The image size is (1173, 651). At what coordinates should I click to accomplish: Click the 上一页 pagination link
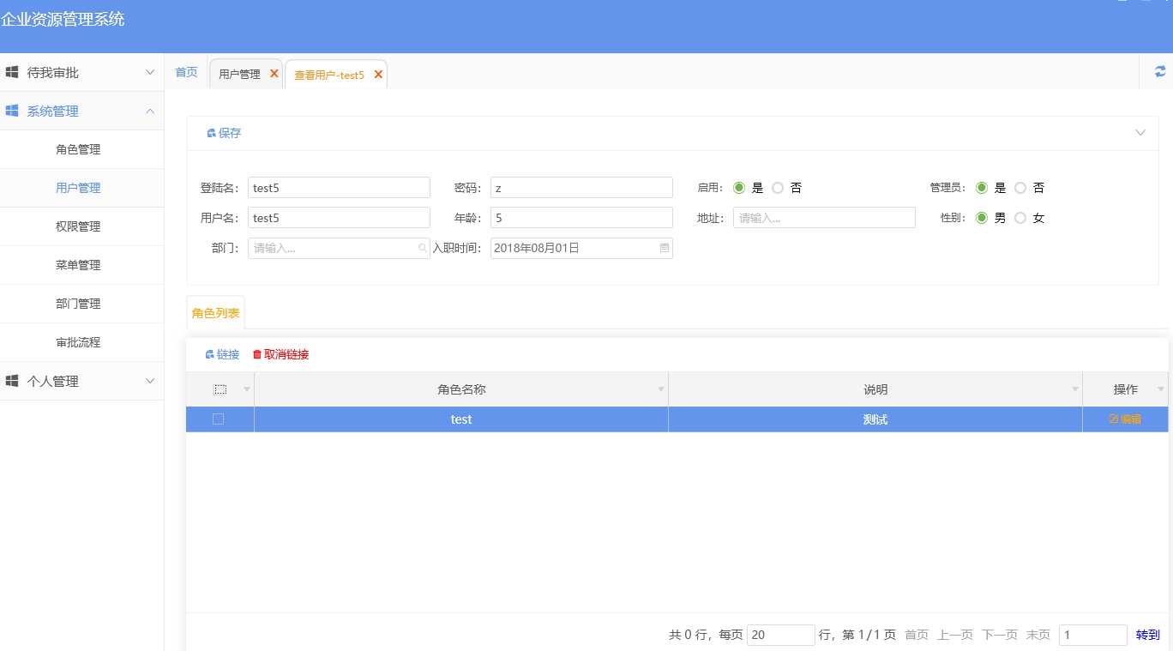pos(955,635)
